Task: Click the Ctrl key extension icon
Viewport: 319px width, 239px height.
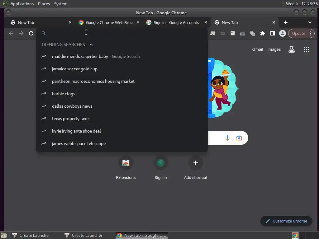Action: click(232, 33)
